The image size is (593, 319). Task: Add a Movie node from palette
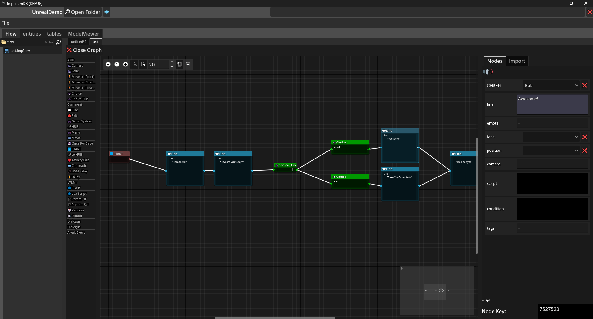[81, 138]
